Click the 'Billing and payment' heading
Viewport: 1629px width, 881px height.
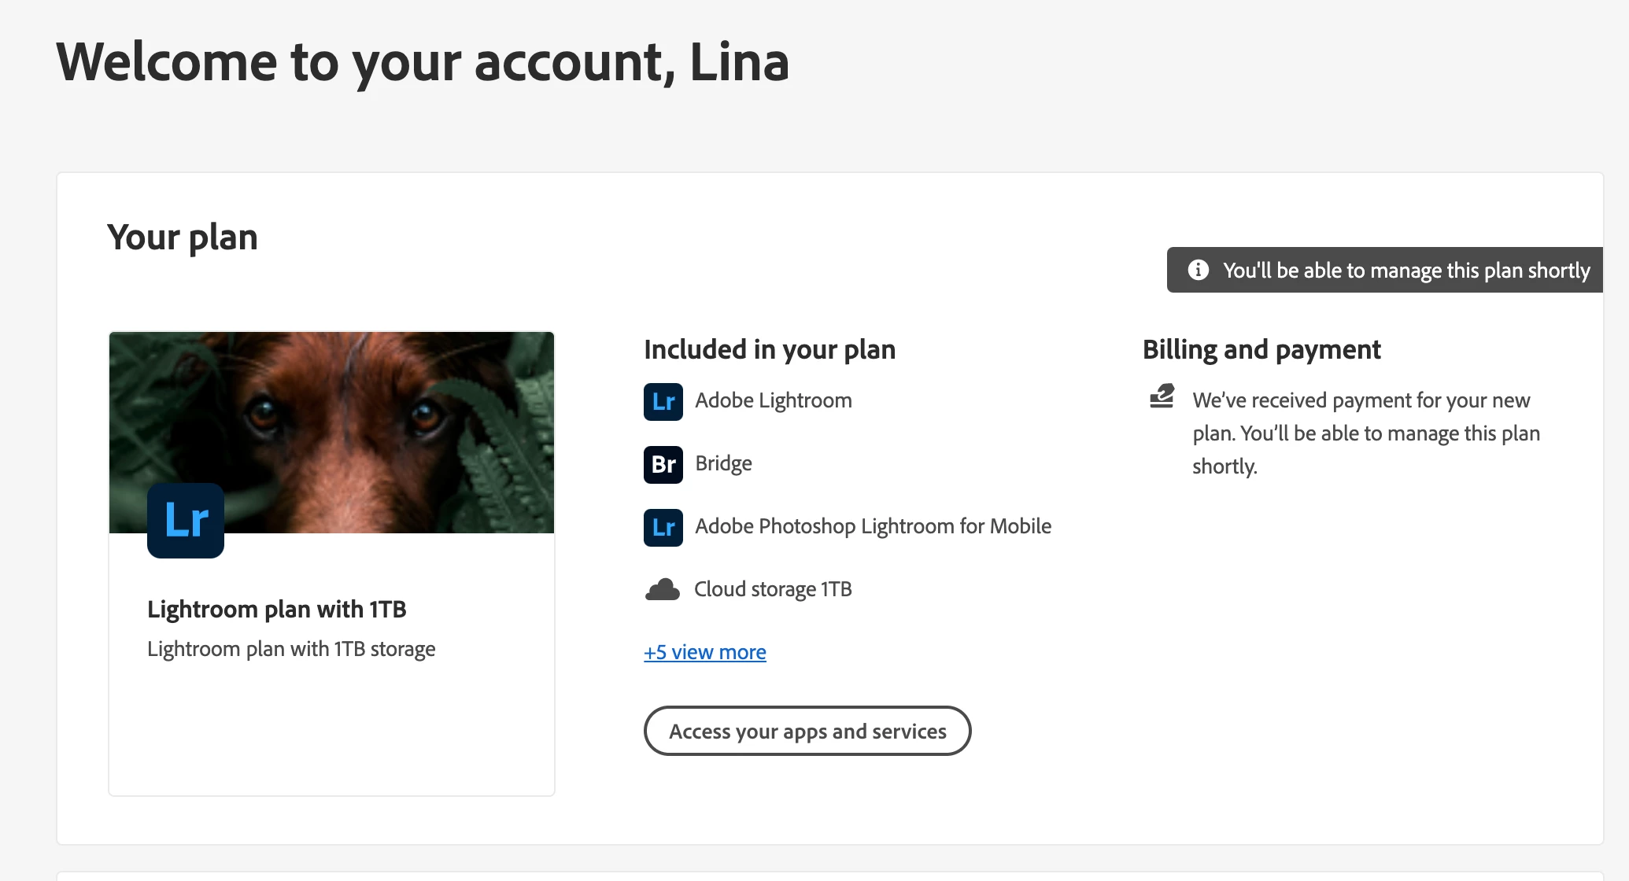[x=1261, y=349]
